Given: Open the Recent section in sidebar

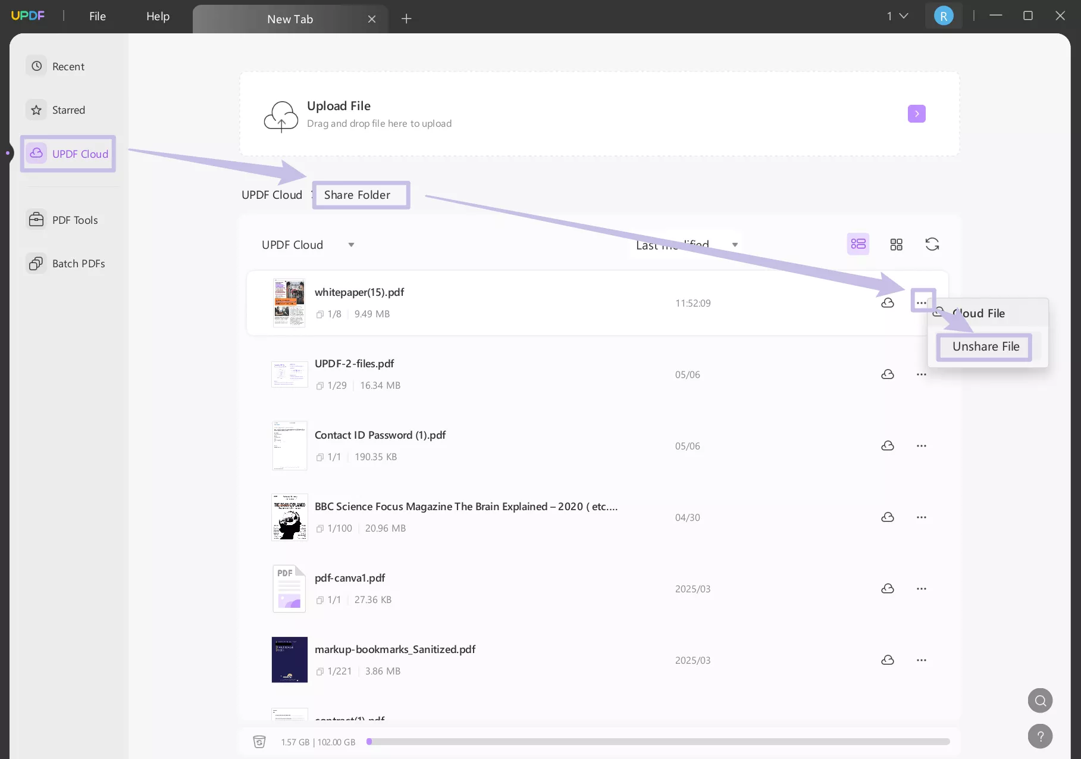Looking at the screenshot, I should click(57, 66).
